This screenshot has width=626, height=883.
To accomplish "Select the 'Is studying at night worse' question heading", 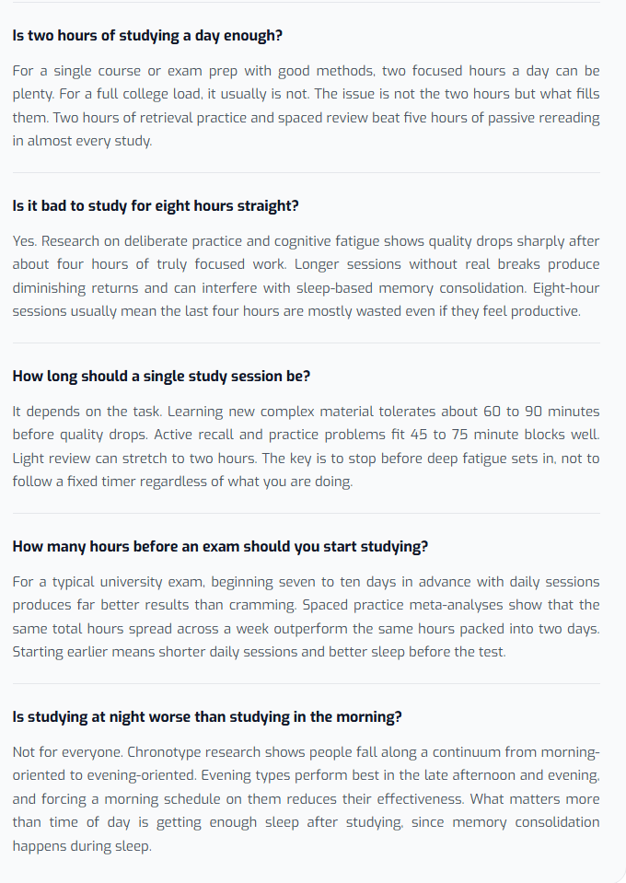I will point(207,717).
